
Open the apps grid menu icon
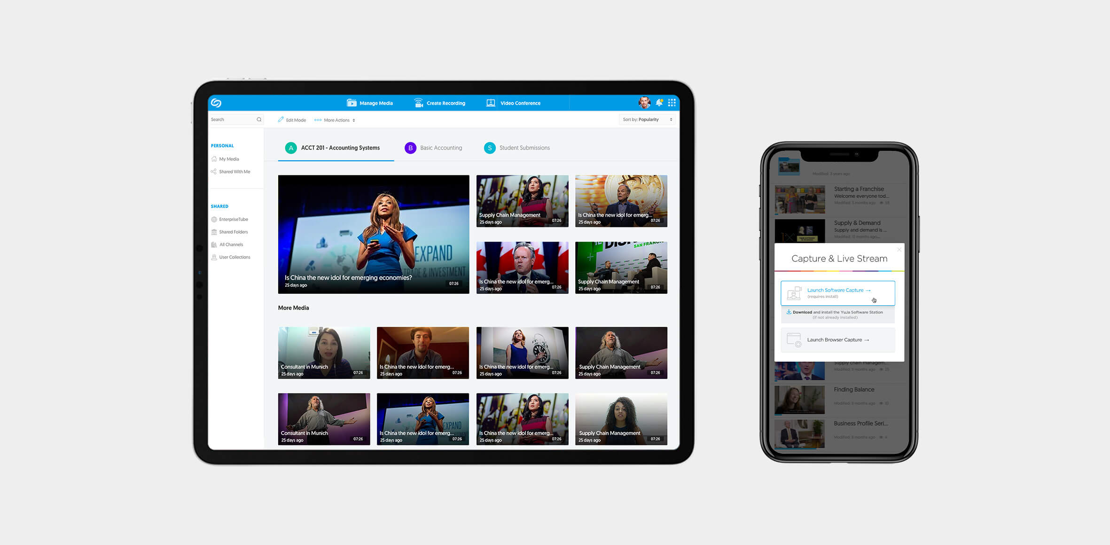672,103
